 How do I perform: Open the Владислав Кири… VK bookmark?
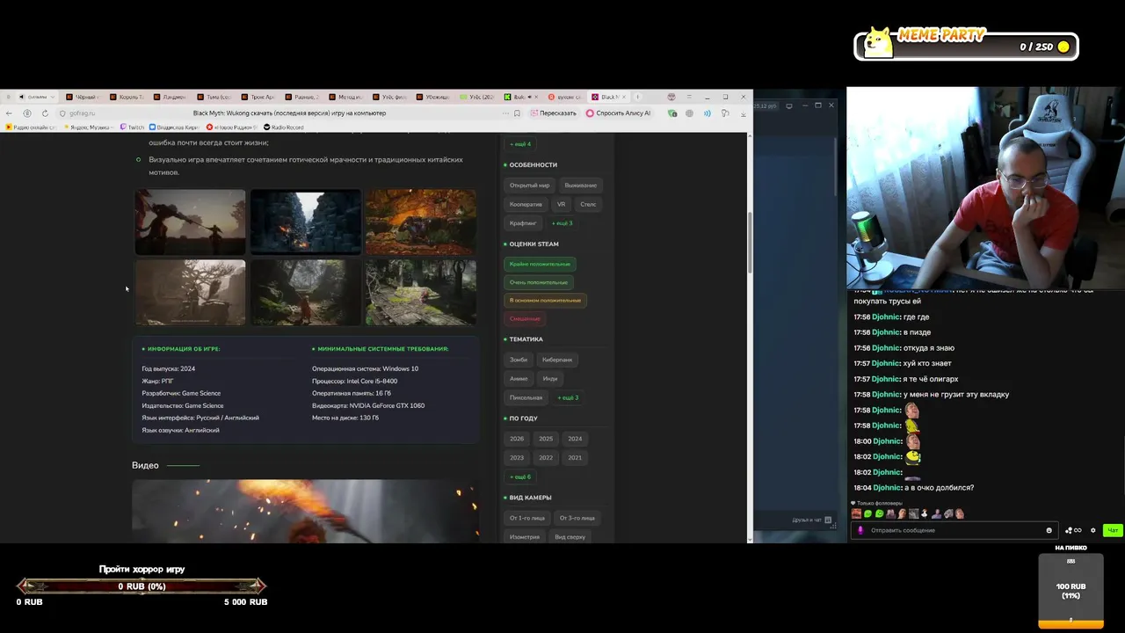tap(174, 127)
